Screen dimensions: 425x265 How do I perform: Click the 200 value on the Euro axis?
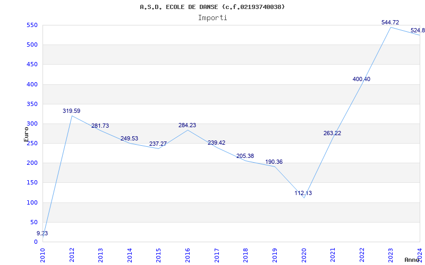coord(32,163)
